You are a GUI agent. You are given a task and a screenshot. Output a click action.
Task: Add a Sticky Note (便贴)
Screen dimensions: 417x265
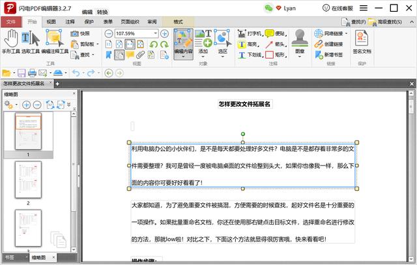[x=275, y=33]
